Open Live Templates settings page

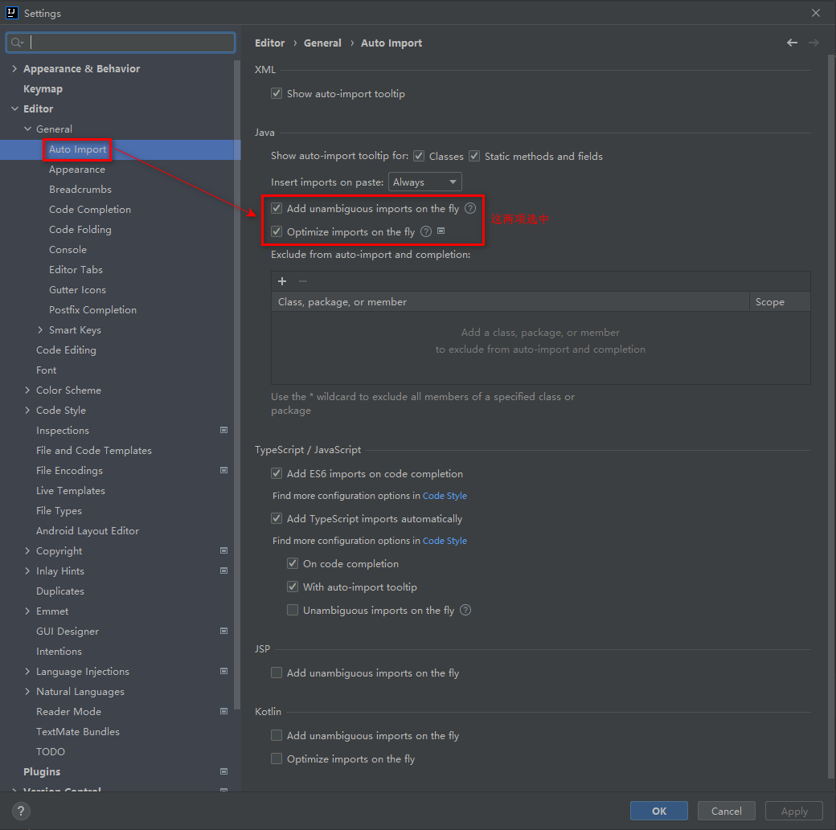(71, 490)
